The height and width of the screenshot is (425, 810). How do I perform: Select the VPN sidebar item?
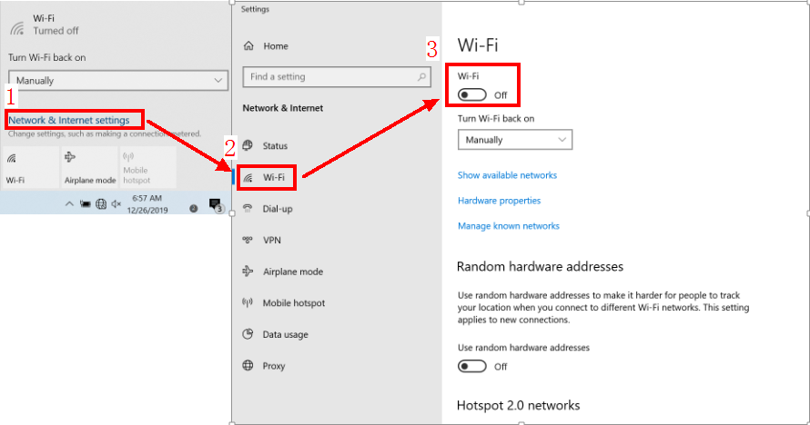(272, 241)
